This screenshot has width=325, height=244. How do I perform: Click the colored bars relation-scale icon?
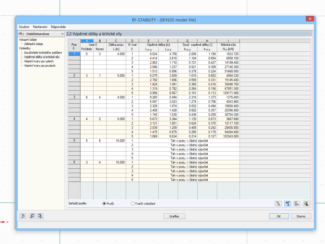[x=297, y=204]
